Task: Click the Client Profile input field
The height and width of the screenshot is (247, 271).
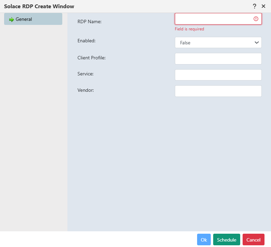Action: pyautogui.click(x=218, y=59)
